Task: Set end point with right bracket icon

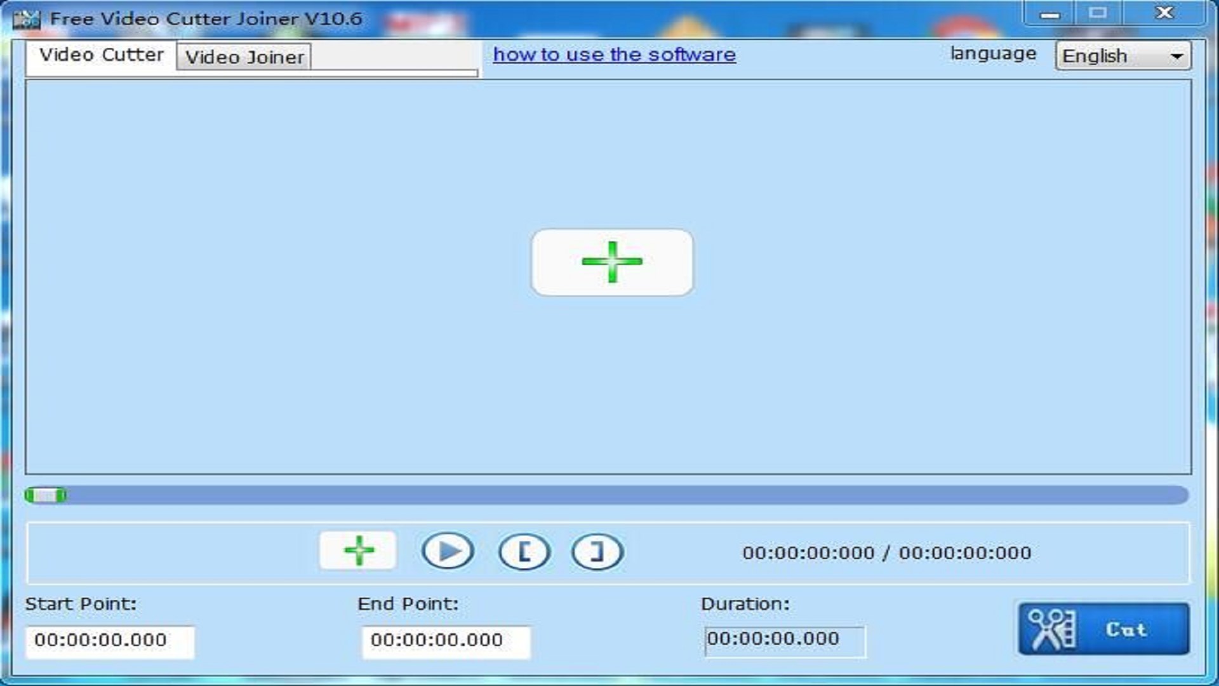Action: coord(597,551)
